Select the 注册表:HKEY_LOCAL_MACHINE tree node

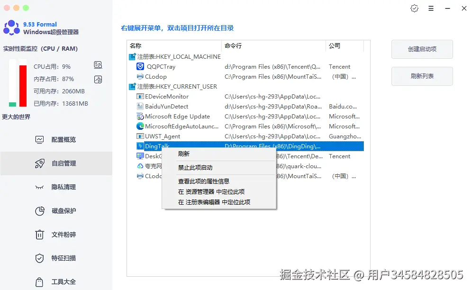coord(179,56)
